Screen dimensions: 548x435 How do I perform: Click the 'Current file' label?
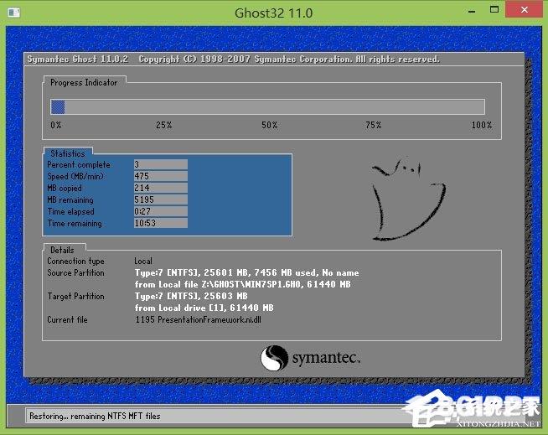click(67, 319)
